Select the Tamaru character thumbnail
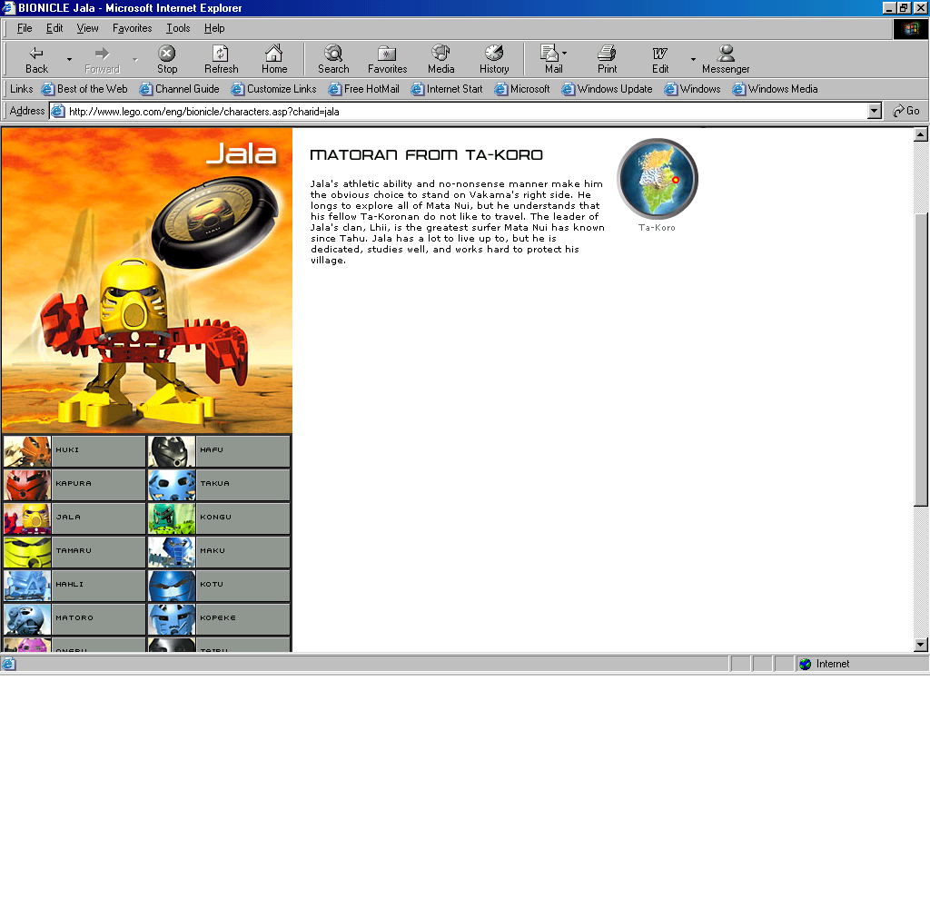Viewport: 930px width, 908px height. tap(27, 552)
